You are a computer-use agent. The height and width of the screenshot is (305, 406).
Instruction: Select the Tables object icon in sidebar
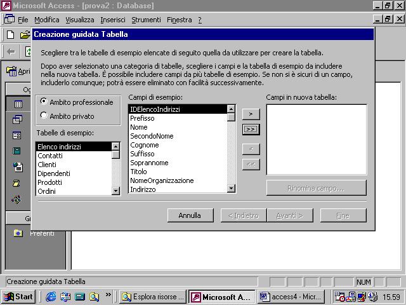coord(18,104)
